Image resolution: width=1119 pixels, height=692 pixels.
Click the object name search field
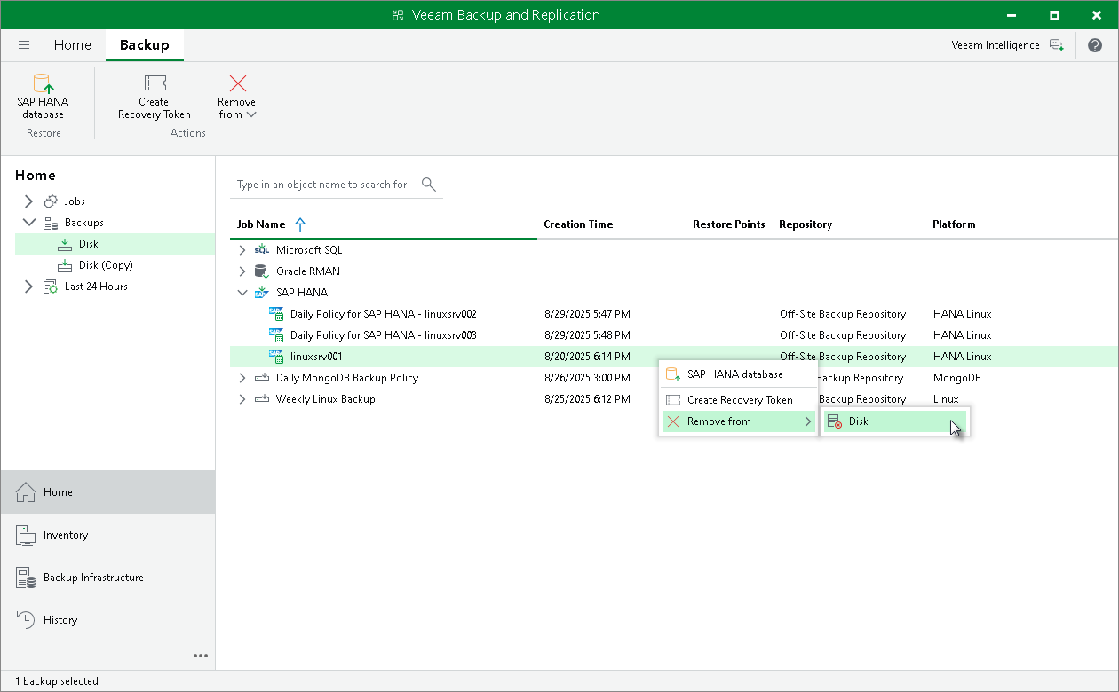pos(321,185)
